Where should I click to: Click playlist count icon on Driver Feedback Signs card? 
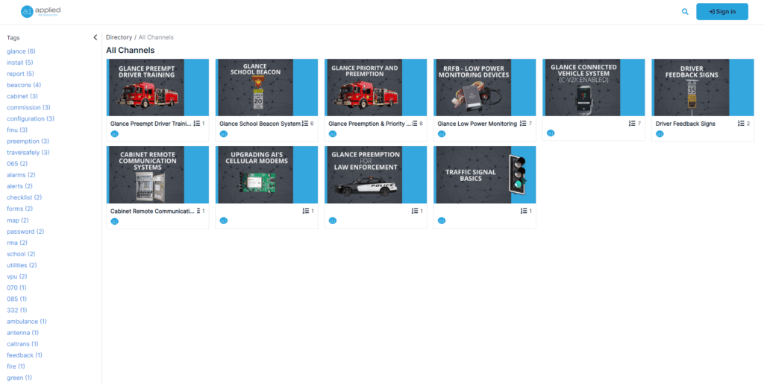coord(742,124)
